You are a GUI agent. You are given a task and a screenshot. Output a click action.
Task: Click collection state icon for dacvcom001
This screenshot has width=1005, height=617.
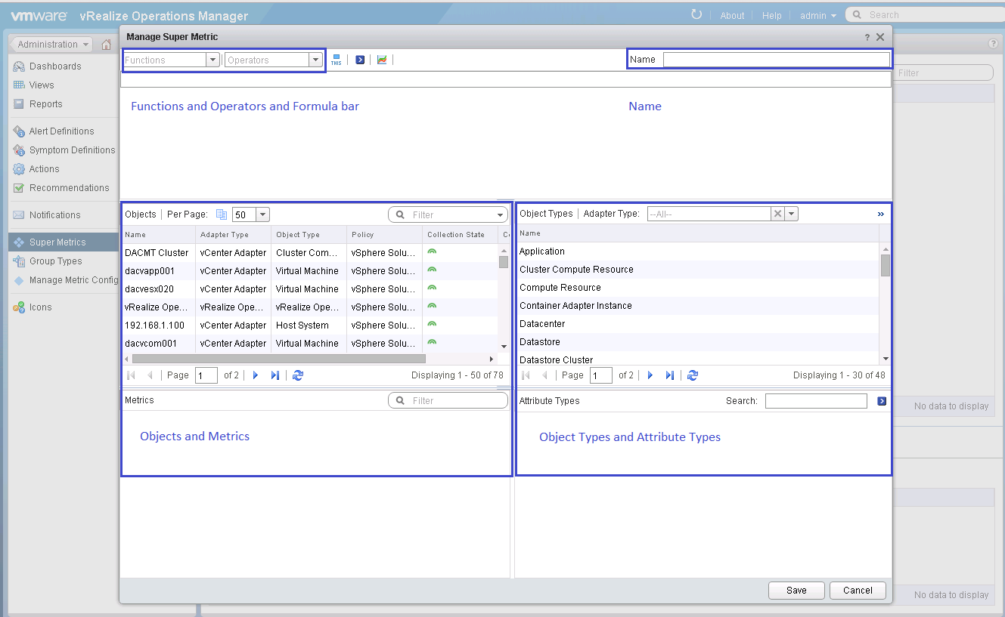pos(432,342)
